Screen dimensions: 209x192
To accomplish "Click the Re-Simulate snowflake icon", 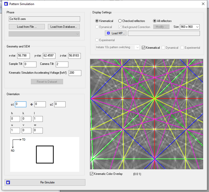I will pyautogui.click(x=8, y=182).
